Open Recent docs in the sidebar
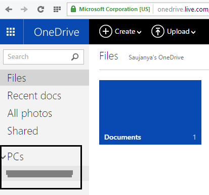 (34, 96)
